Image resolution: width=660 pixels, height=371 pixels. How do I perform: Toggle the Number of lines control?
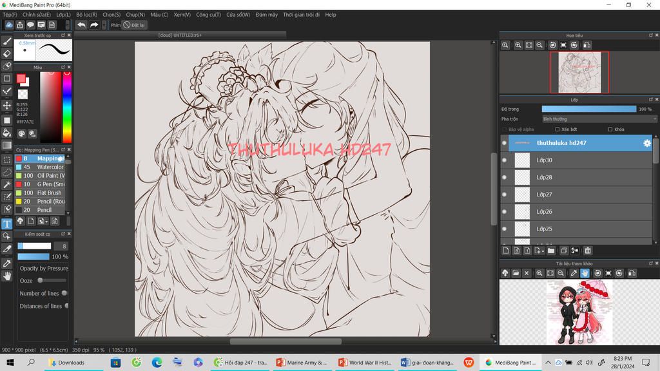(x=64, y=293)
